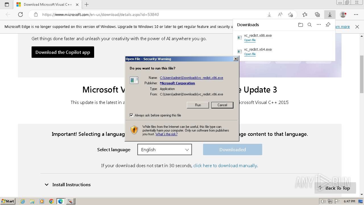Click the 6:47 PM system clock
364x205 pixels.
click(349, 201)
